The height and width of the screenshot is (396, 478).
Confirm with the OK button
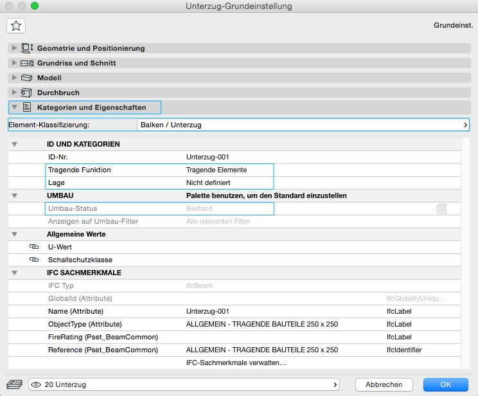(x=445, y=384)
